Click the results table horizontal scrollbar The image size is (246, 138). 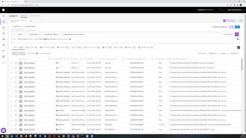(x=52, y=133)
